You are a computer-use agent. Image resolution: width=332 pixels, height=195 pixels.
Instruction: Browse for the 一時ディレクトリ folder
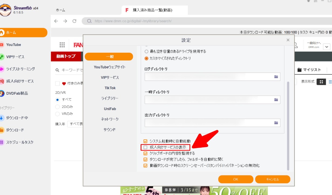[276, 100]
